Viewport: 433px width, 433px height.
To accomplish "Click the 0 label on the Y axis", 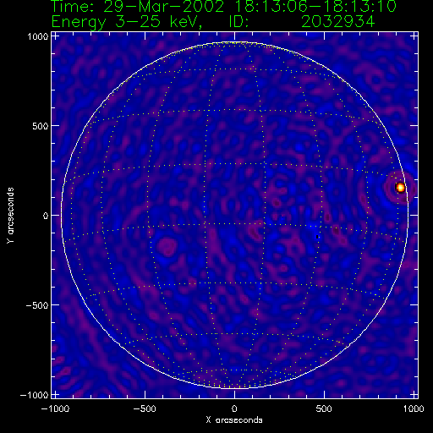I will tap(46, 216).
